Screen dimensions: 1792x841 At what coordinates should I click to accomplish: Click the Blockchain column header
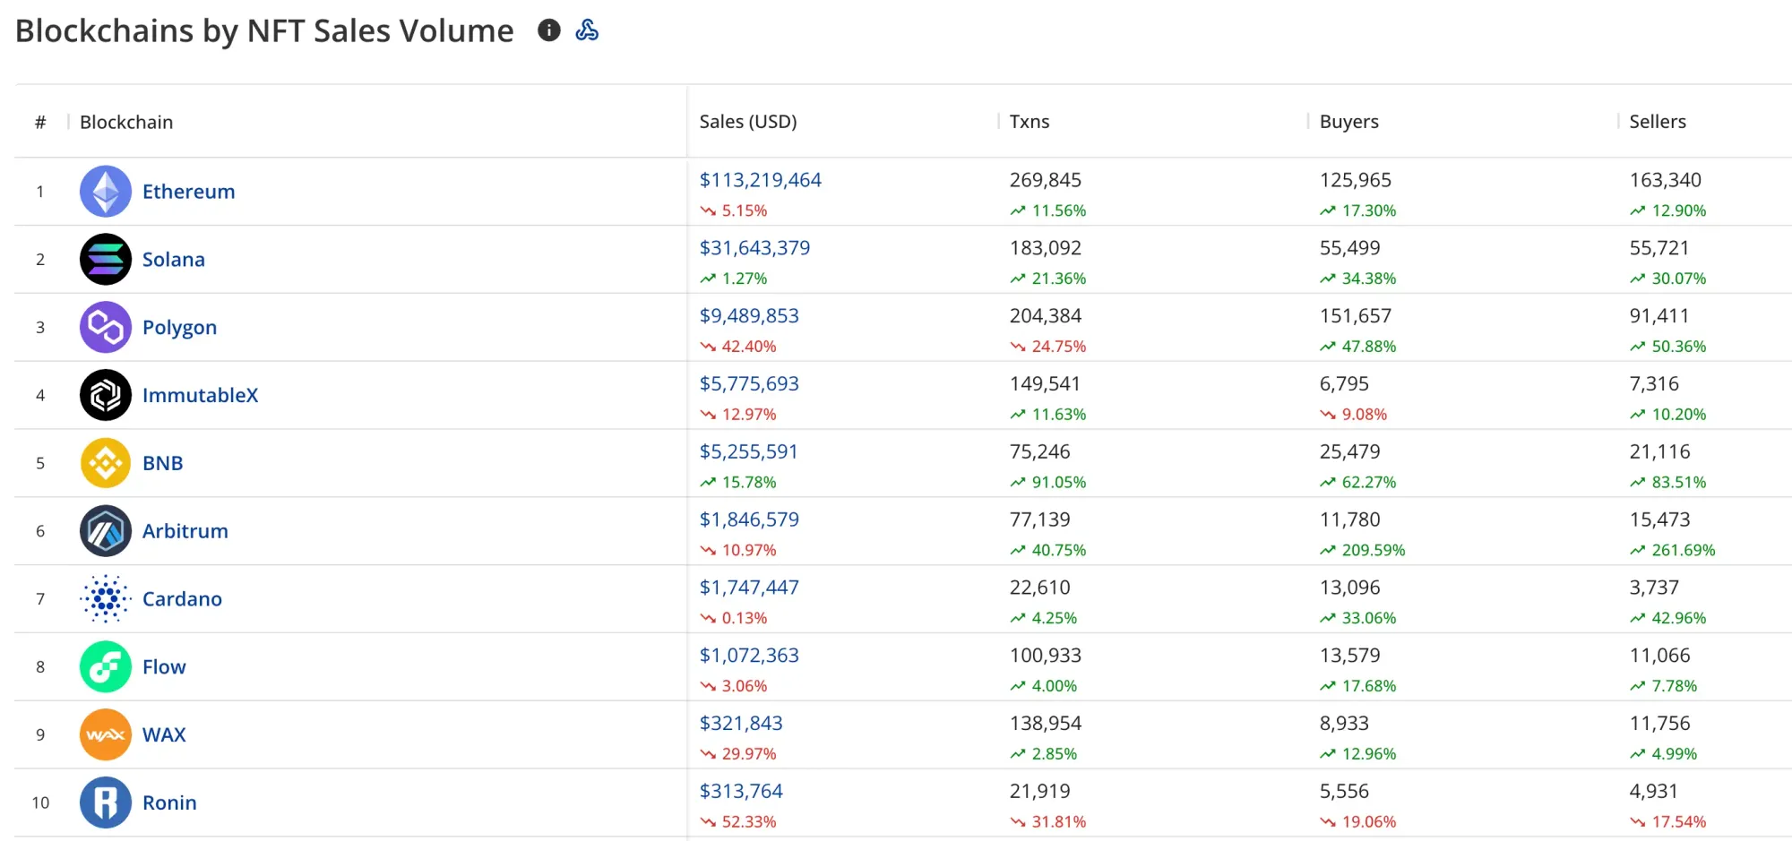tap(126, 122)
